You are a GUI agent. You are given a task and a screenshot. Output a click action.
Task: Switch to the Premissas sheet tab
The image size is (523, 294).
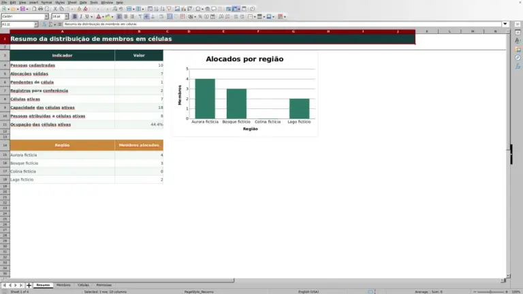[104, 285]
